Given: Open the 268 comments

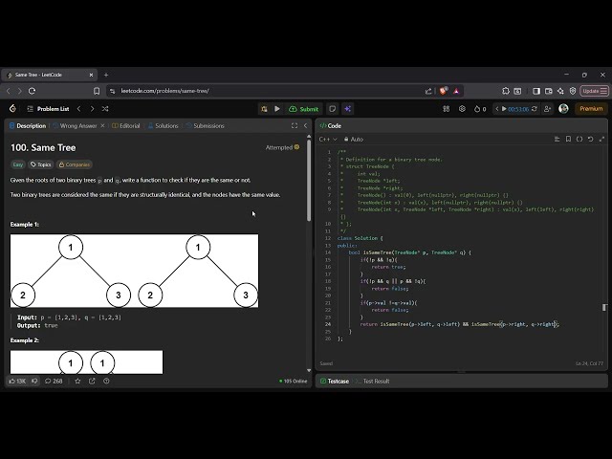Looking at the screenshot, I should (x=54, y=381).
